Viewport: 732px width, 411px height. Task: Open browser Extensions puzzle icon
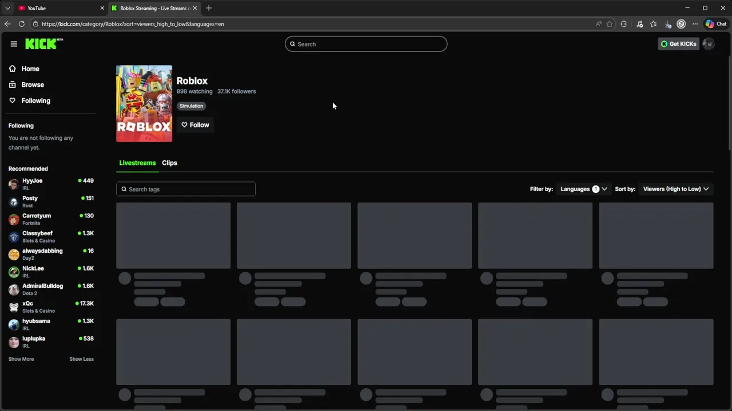624,24
